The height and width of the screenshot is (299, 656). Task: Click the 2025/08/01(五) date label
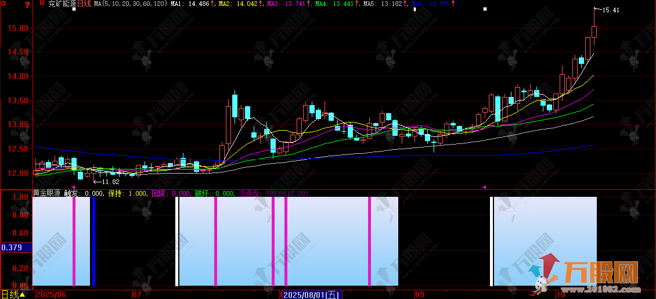point(311,295)
